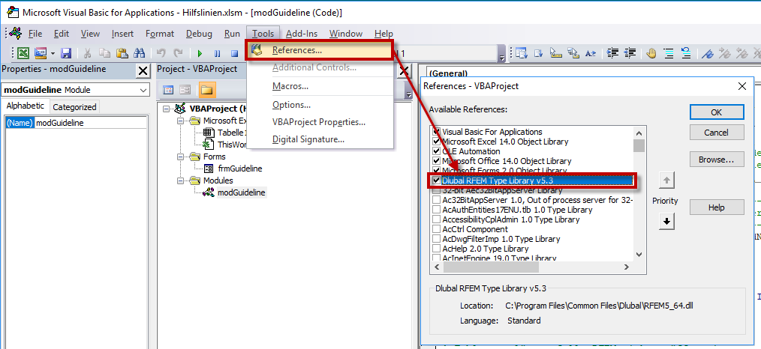This screenshot has width=761, height=349.
Task: Choose VBAProject Properties... from Tools menu
Action: pos(319,122)
